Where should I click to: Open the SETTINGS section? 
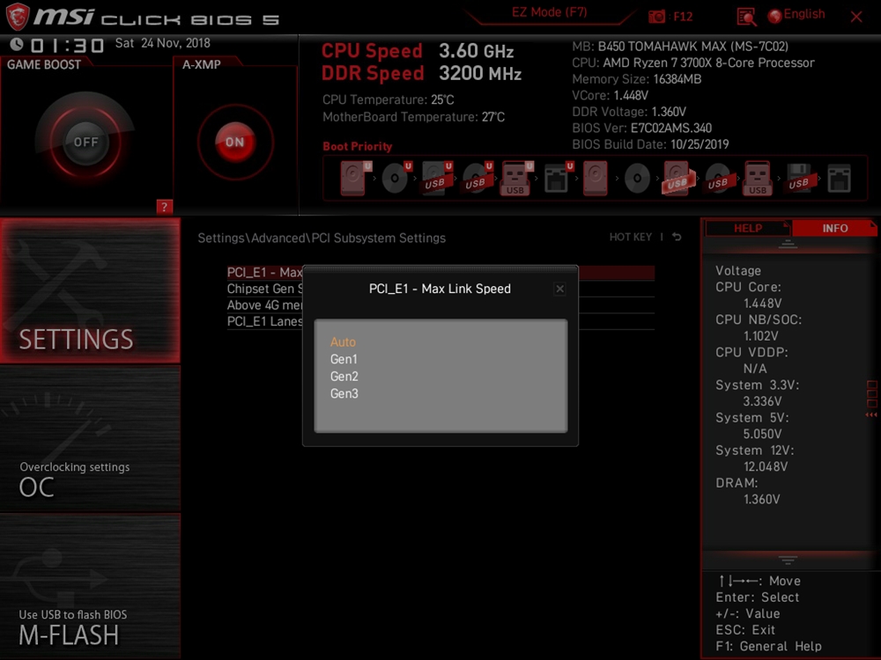(x=90, y=290)
